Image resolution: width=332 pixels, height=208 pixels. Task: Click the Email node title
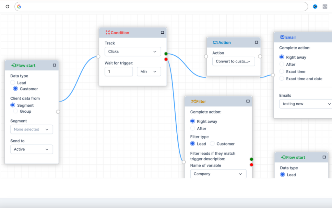[290, 37]
